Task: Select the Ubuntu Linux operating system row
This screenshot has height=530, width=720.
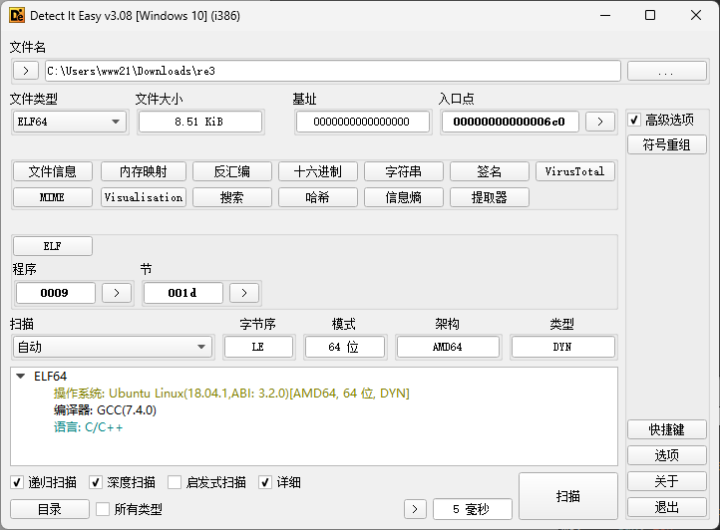Action: [231, 394]
